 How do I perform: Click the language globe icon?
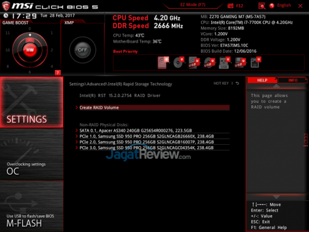click(x=272, y=6)
